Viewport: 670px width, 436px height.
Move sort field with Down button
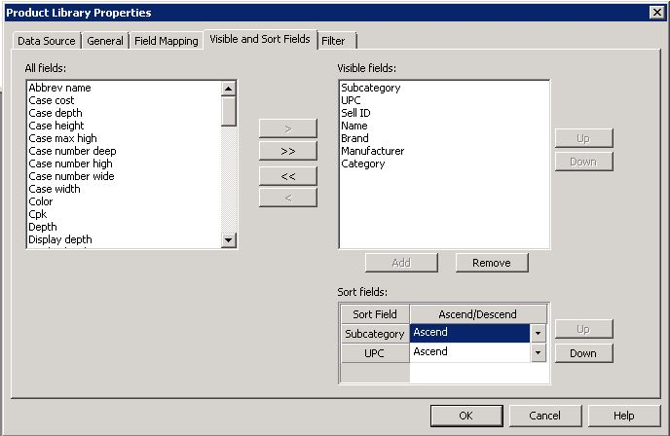(x=583, y=353)
